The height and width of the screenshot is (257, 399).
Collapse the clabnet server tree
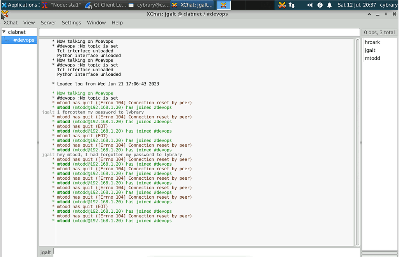click(4, 32)
